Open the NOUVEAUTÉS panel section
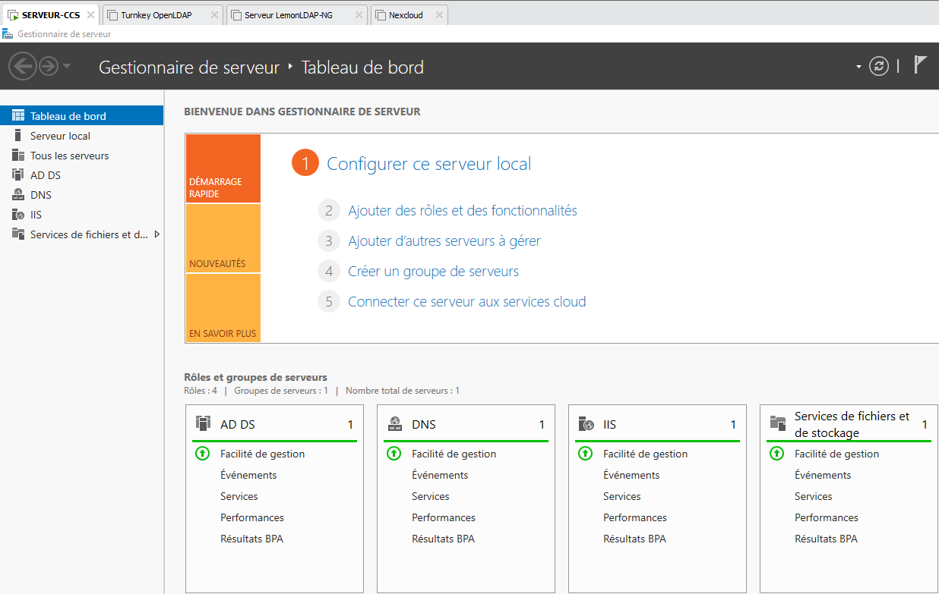 pyautogui.click(x=223, y=239)
